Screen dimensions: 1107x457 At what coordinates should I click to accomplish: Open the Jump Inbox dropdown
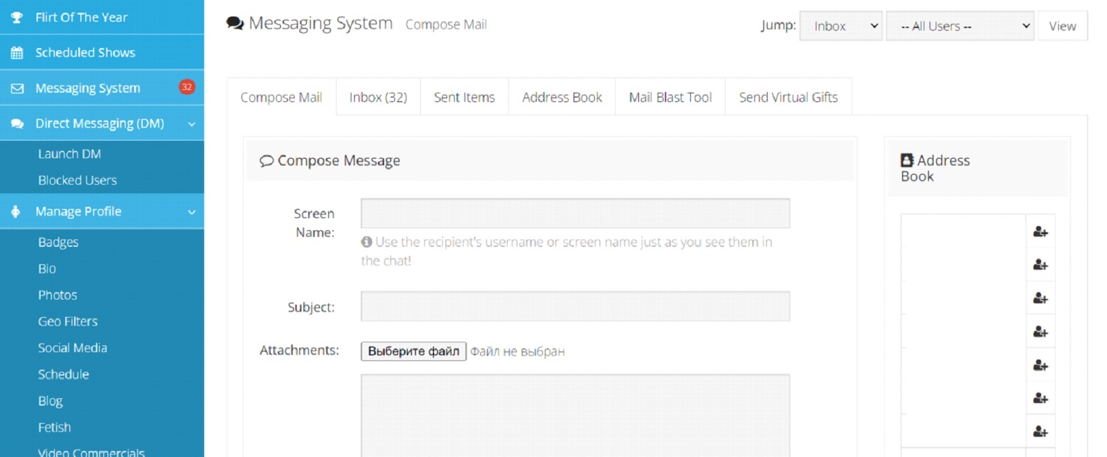841,26
